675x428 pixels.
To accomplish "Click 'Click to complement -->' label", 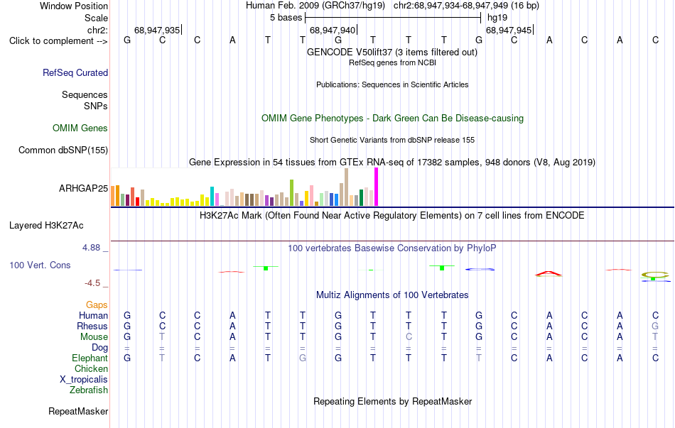I will [58, 41].
